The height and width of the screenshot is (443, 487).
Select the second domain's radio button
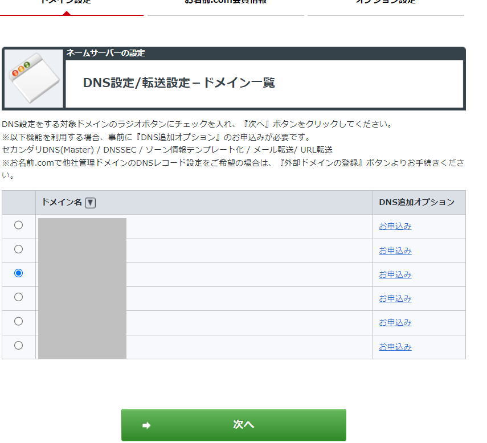[x=19, y=249]
